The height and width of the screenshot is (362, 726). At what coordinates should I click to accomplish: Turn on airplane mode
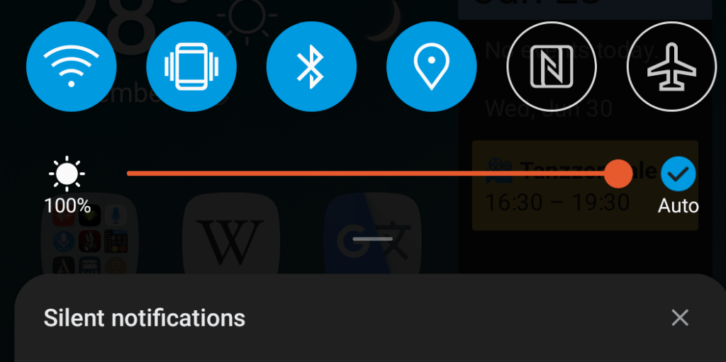point(672,67)
